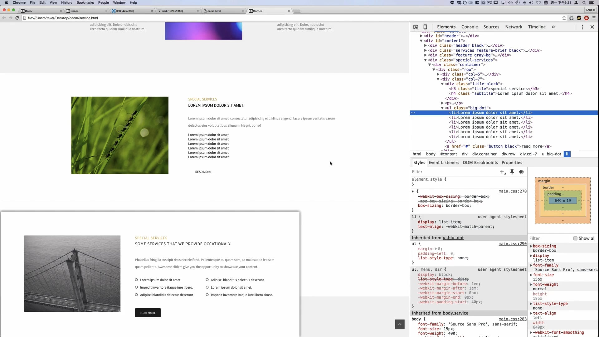Screen dimensions: 599x337
Task: Click the main.css:290 source link
Action: coord(512,244)
